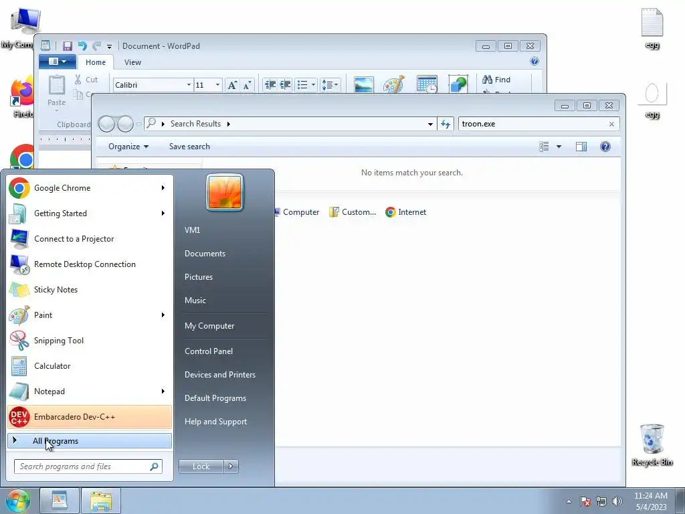Open shutdown options arrow next to Lock

[x=231, y=466]
